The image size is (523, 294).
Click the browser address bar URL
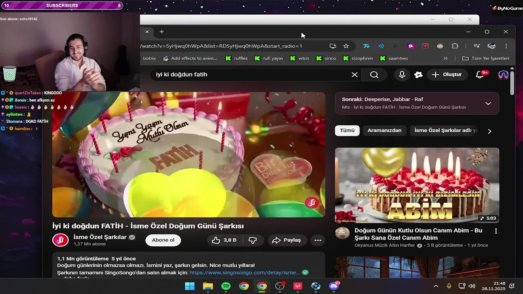(221, 46)
